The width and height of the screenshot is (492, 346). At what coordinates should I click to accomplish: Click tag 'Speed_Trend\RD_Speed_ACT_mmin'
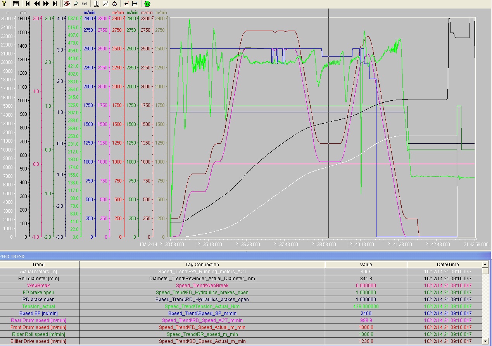click(202, 320)
